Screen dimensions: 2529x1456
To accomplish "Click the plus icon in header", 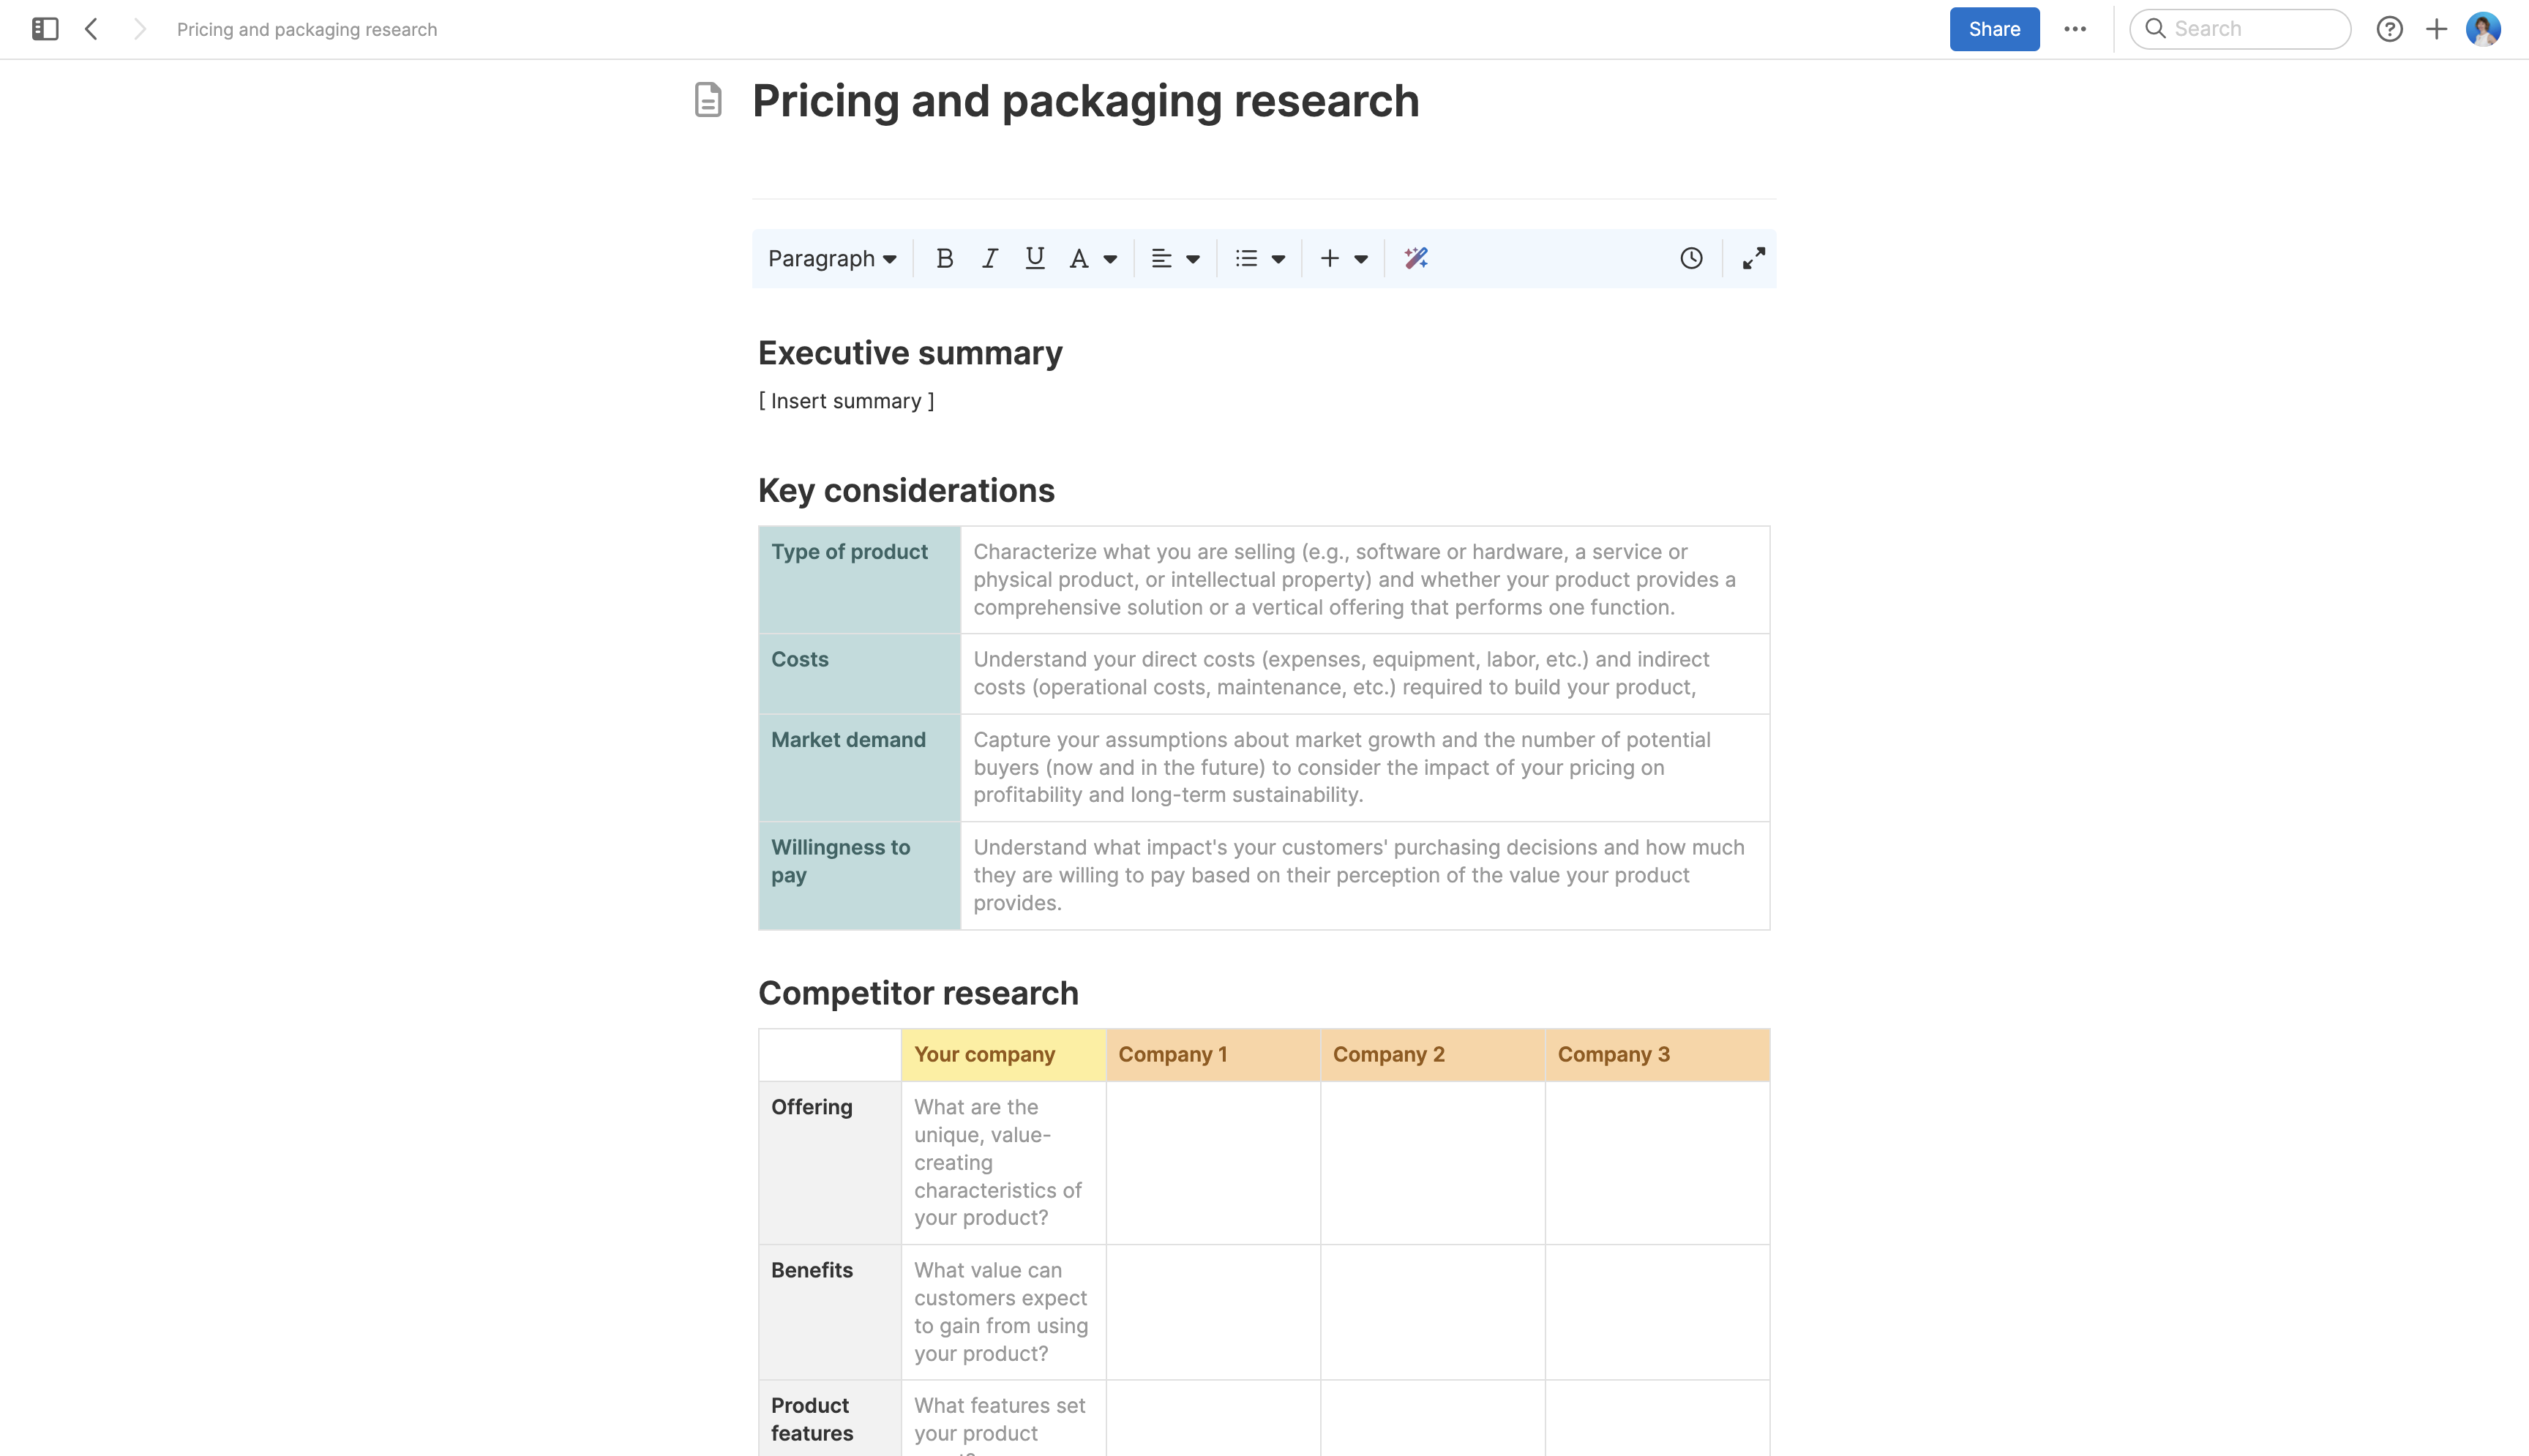I will click(x=2436, y=29).
